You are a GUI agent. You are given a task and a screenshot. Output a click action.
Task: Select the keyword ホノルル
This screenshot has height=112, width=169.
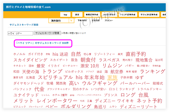click(19, 54)
